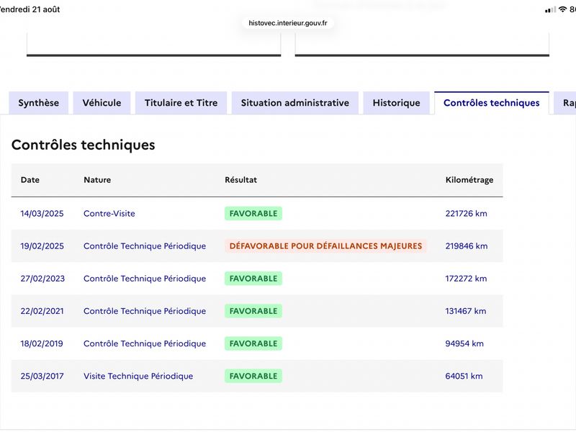Select the Contrôles techniques tab

[492, 103]
